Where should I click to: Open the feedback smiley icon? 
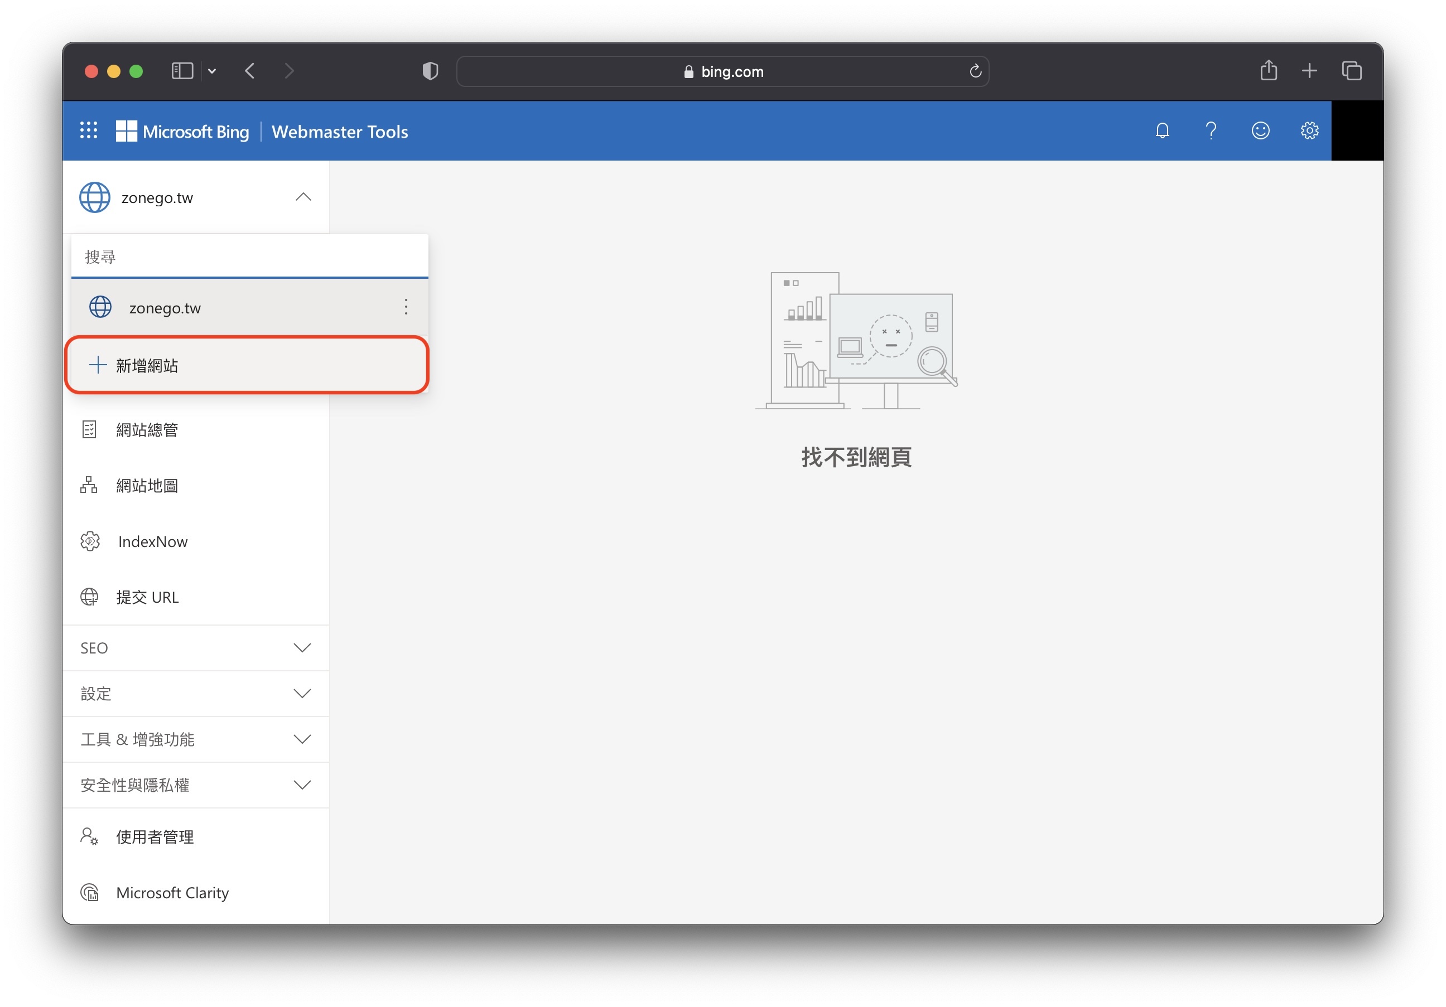[1260, 131]
